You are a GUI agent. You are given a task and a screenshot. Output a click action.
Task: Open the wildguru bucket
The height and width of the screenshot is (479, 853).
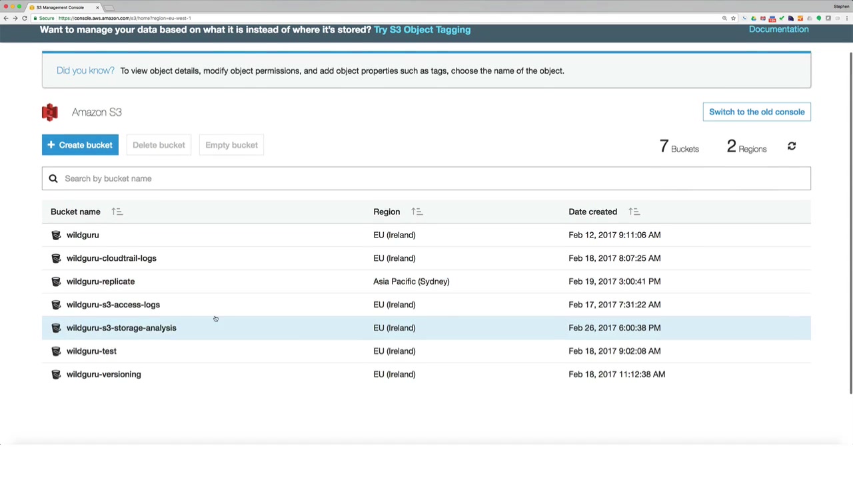(x=83, y=235)
